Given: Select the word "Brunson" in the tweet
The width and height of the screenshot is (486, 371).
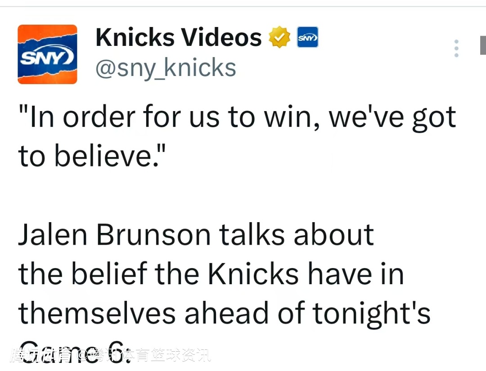Looking at the screenshot, I should 154,234.
